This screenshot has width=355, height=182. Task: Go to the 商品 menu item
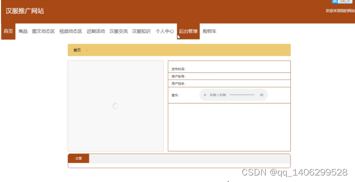pos(23,31)
